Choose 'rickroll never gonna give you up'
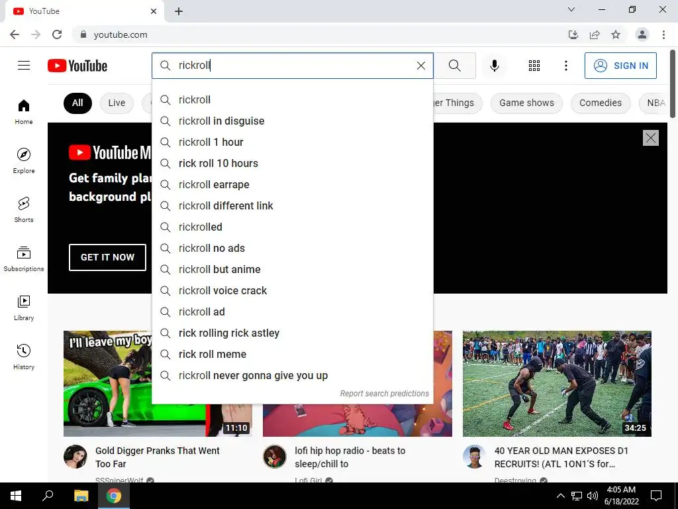Viewport: 678px width, 509px height. click(292, 375)
